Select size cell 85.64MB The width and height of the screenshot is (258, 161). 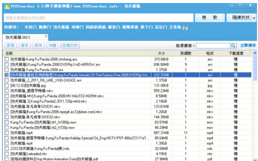pyautogui.click(x=161, y=138)
